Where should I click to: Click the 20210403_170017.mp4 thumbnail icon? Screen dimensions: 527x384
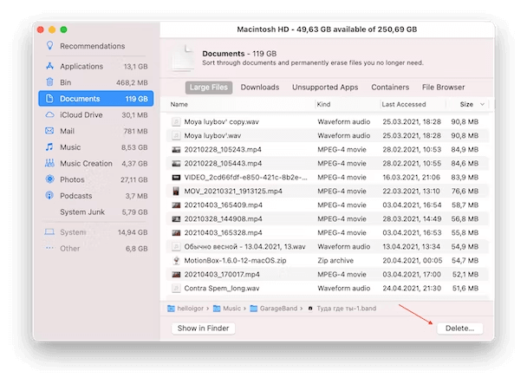coord(176,275)
